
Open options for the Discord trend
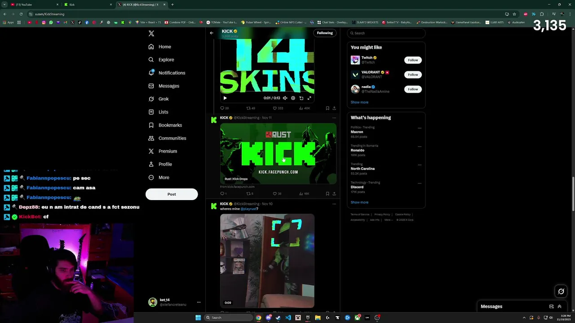pos(420,183)
